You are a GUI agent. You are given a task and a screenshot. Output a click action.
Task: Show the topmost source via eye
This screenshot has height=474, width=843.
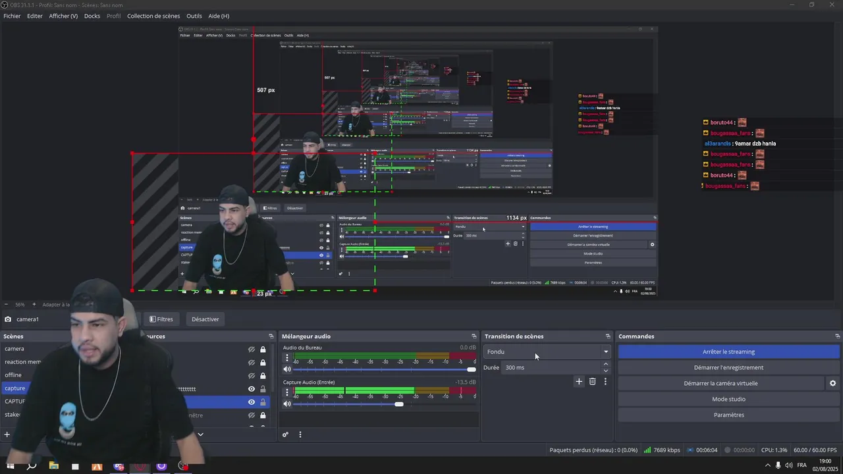pyautogui.click(x=251, y=350)
